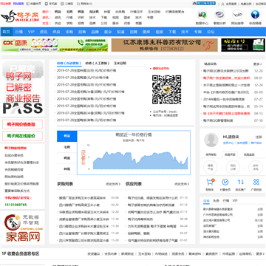Click the 广告投放 grid icon
The height and width of the screenshot is (266, 266).
(x=256, y=183)
